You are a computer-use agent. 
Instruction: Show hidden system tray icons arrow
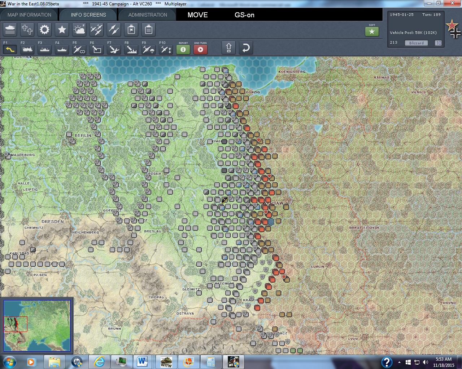[399, 362]
